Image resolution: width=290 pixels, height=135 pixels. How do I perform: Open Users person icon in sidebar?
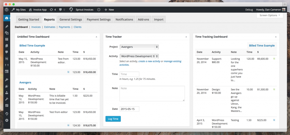(7, 93)
